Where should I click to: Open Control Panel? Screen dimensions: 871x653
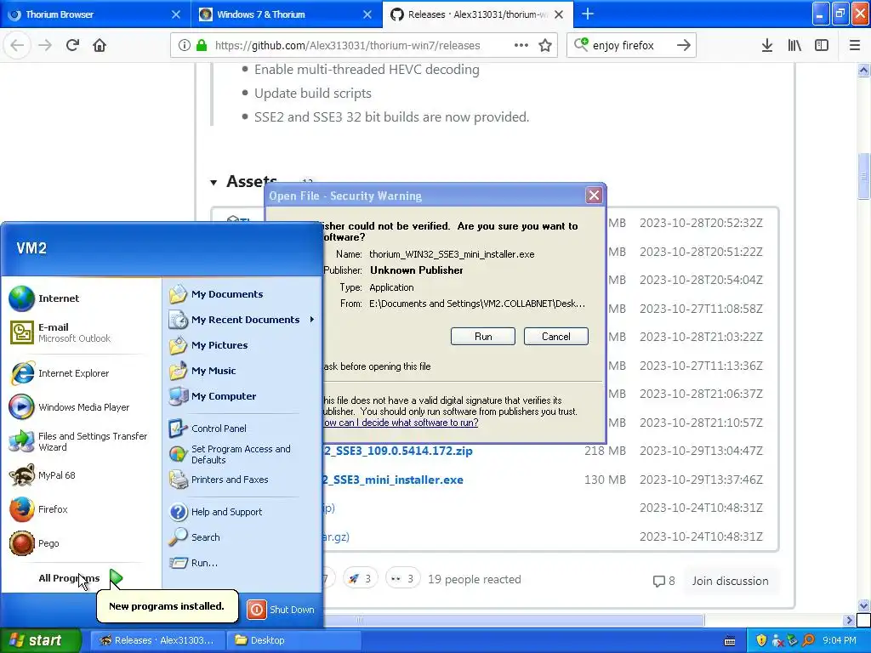[x=242, y=429]
